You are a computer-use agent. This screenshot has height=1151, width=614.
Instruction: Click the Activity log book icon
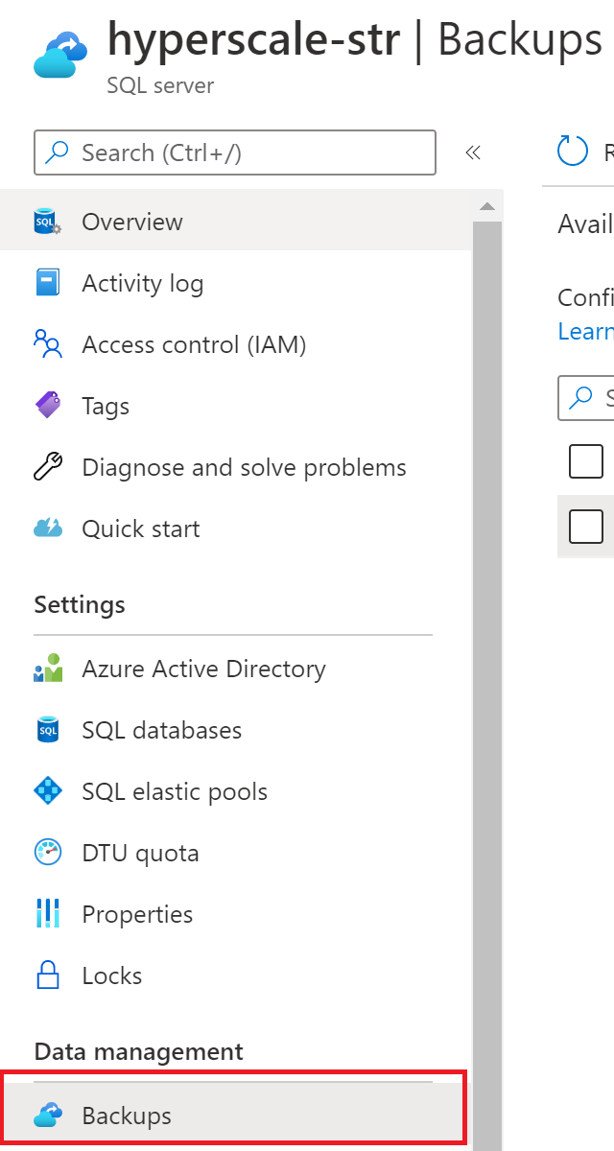click(x=48, y=284)
